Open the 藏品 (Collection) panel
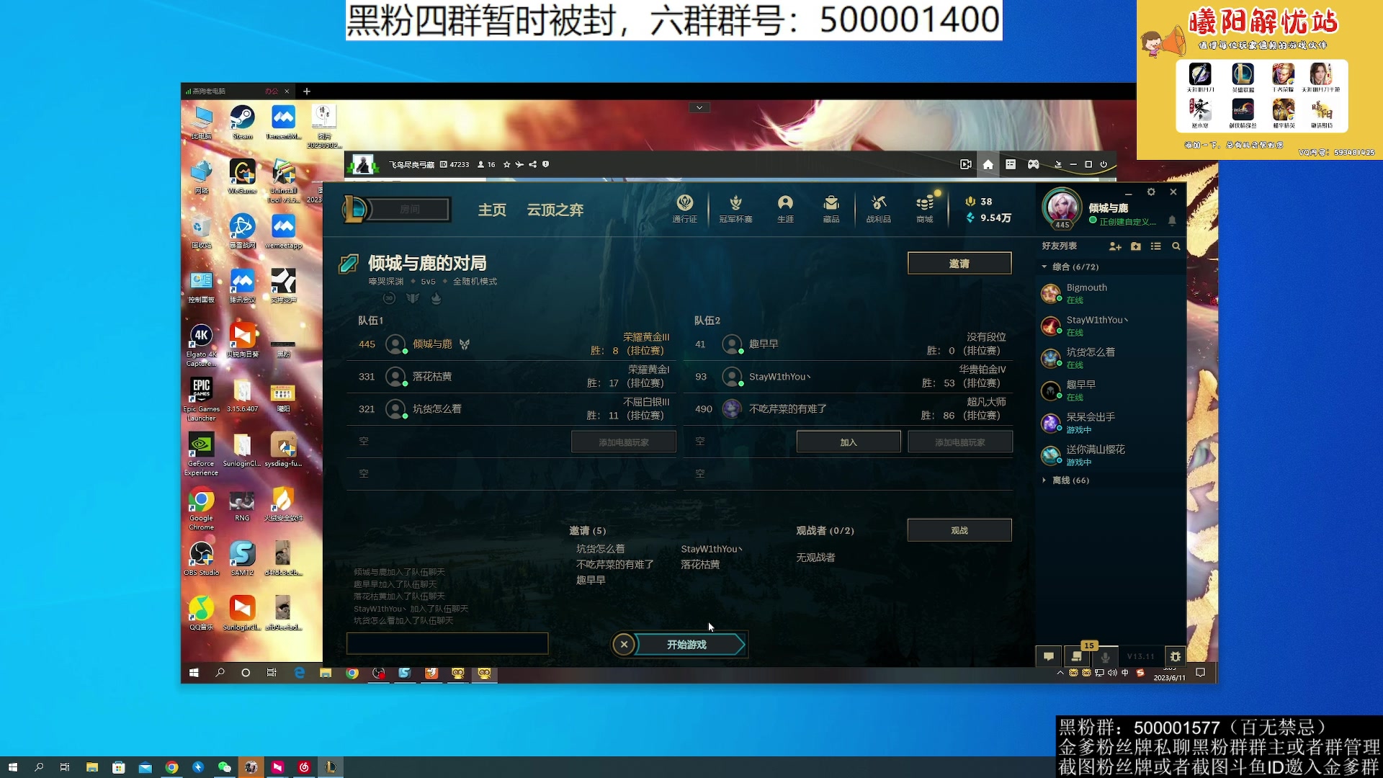 [x=832, y=209]
